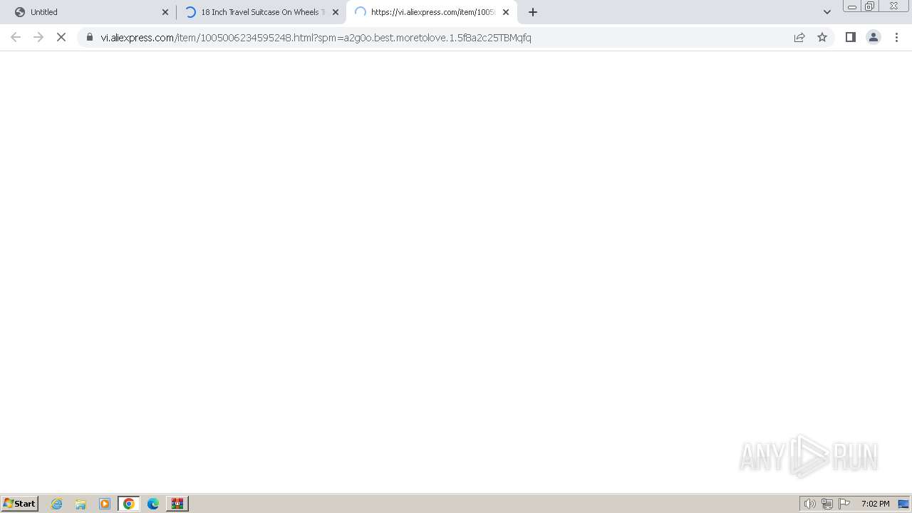912x513 pixels.
Task: Close the 18 Inch Travel Suitcase tab
Action: coord(336,12)
